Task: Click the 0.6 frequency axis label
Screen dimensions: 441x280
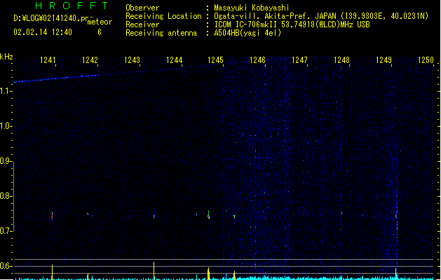Action: pyautogui.click(x=6, y=266)
